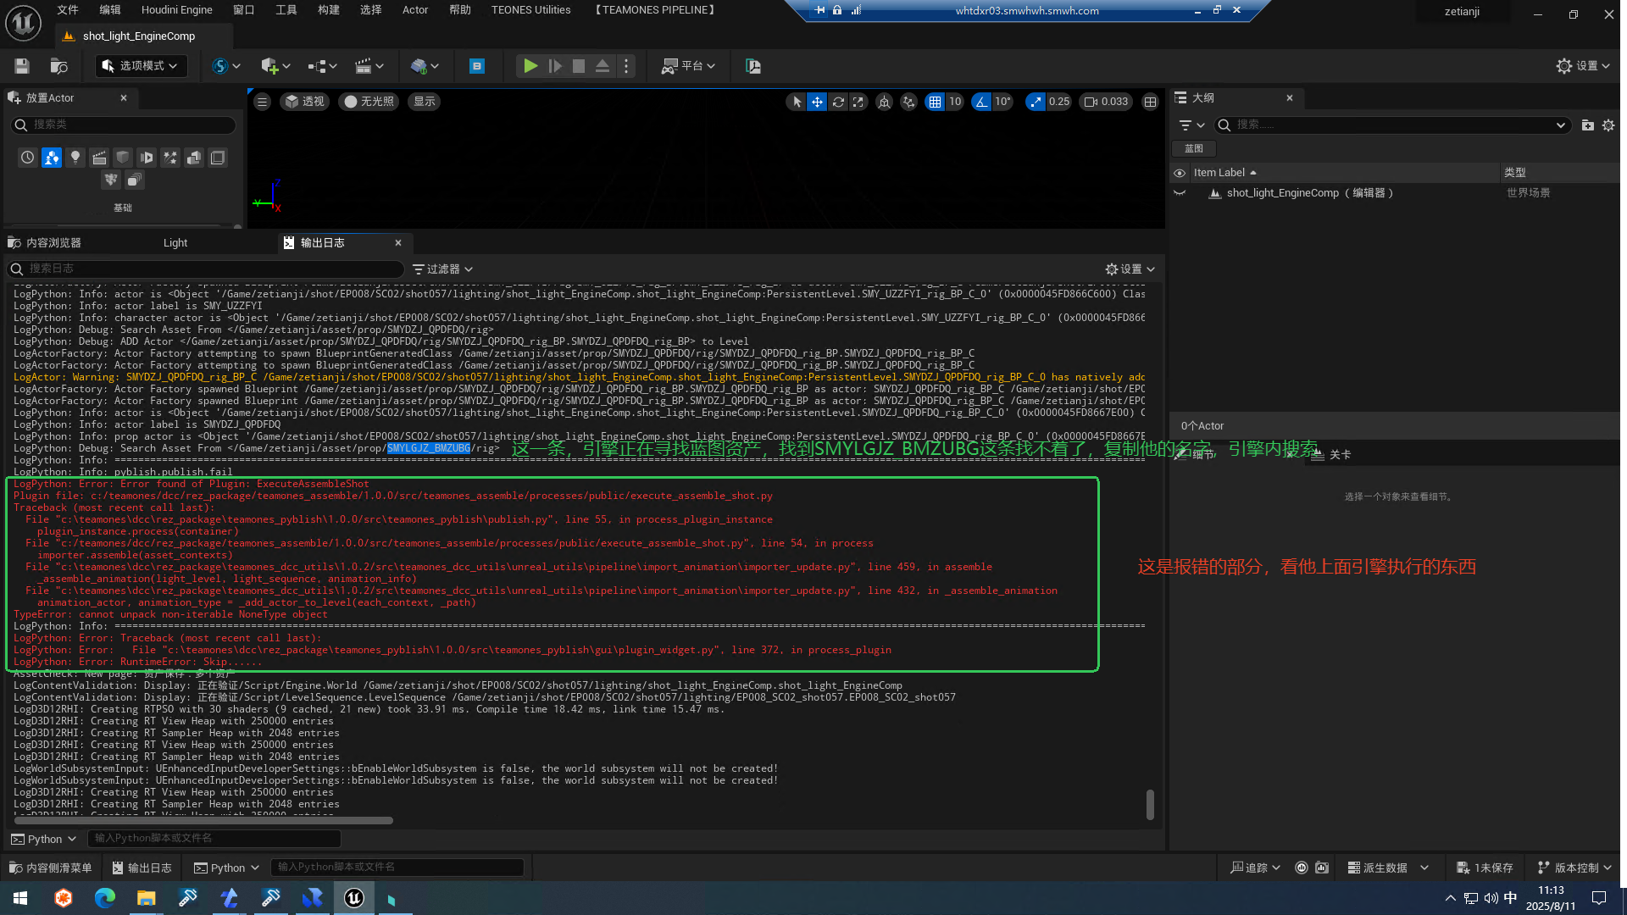
Task: Save the current level with disk icon
Action: point(22,66)
